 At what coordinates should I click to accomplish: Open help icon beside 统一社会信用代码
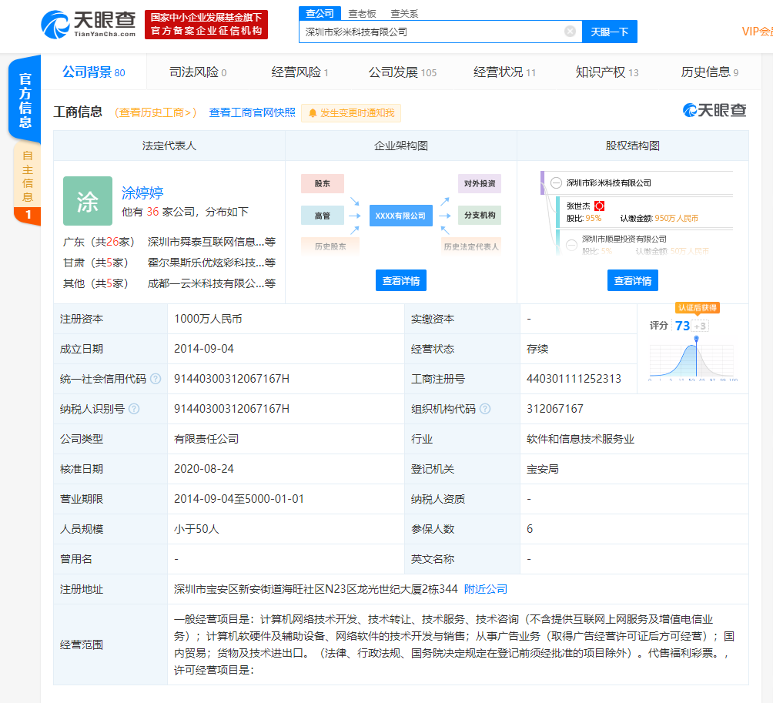tap(156, 379)
